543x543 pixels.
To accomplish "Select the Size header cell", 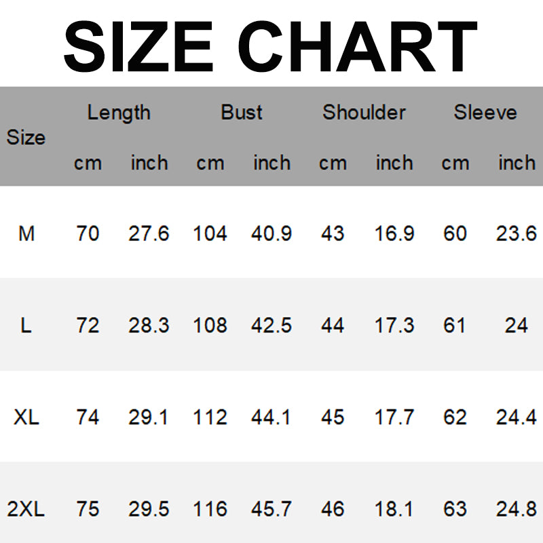I will click(26, 138).
